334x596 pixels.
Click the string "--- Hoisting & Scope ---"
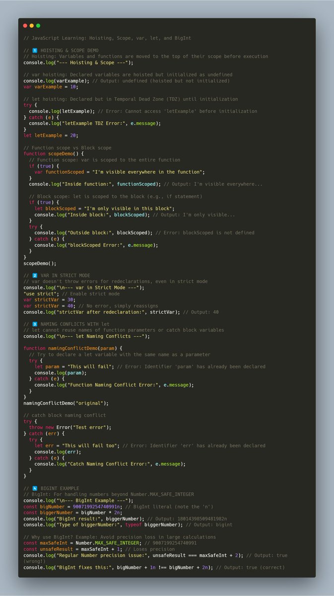pyautogui.click(x=93, y=63)
